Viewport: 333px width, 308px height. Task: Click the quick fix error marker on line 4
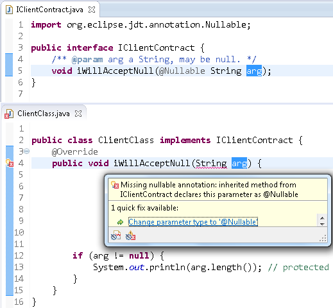click(x=10, y=163)
